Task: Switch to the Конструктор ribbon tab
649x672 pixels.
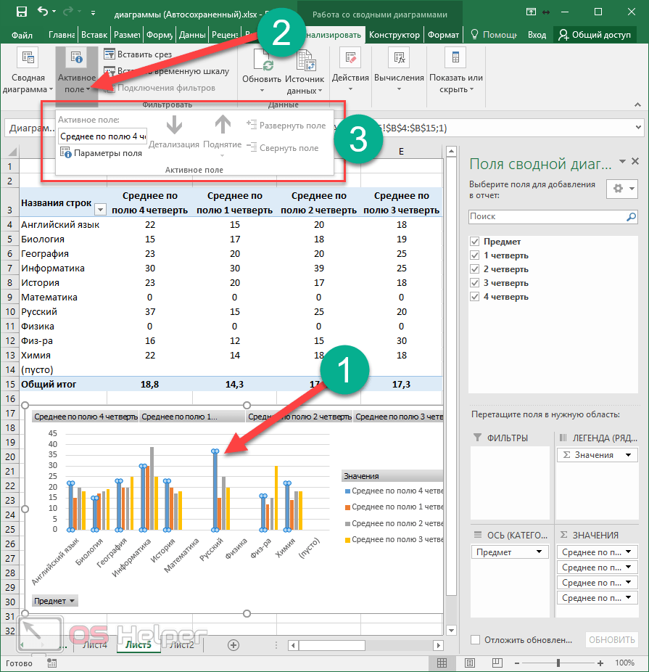Action: tap(394, 35)
